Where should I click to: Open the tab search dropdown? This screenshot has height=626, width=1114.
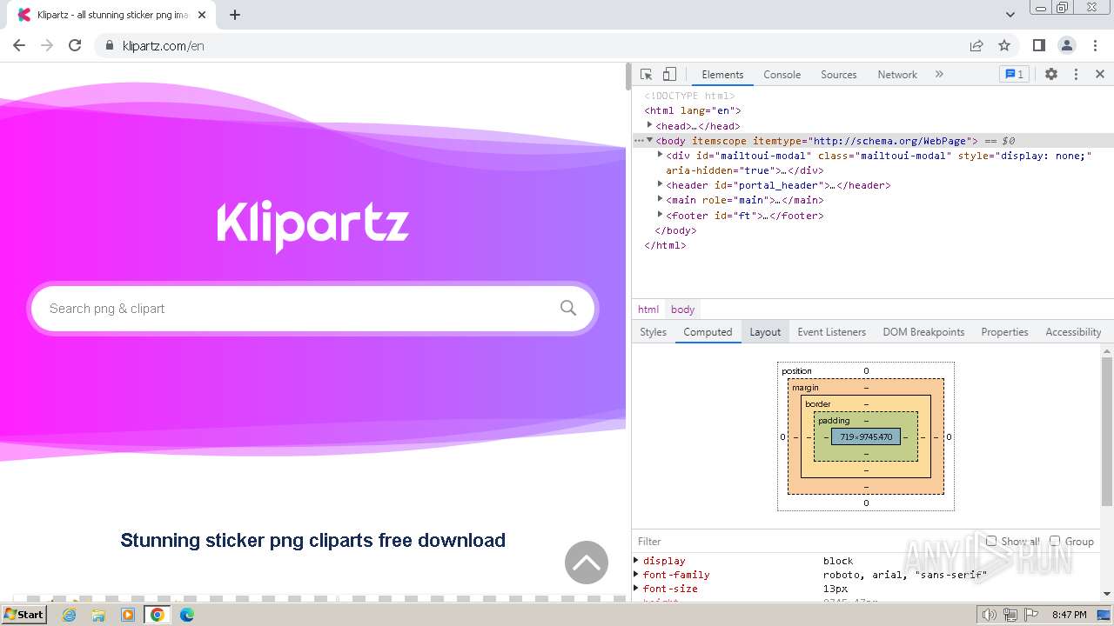pos(1010,15)
